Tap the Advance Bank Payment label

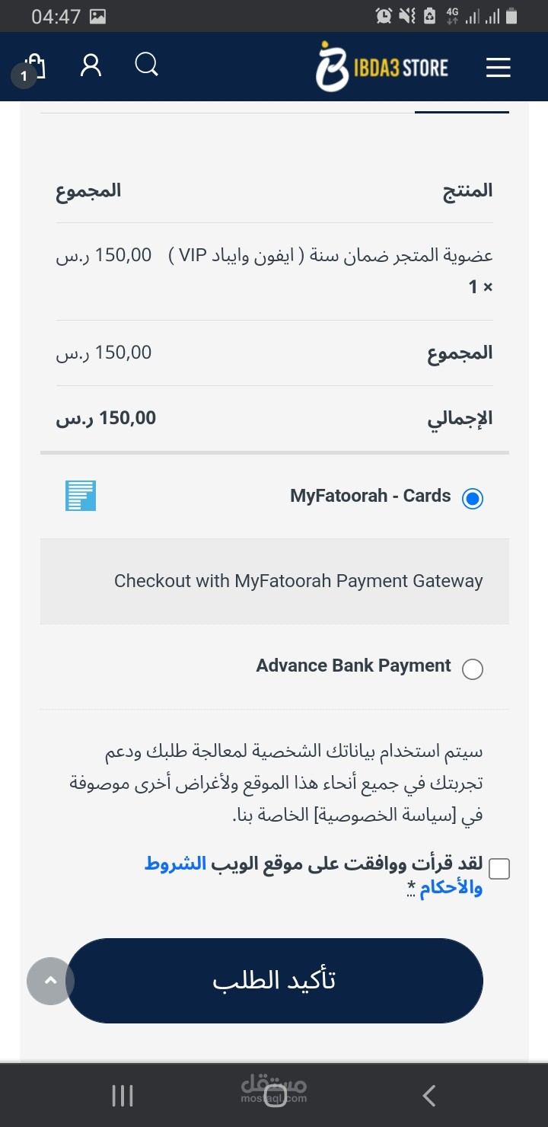pyautogui.click(x=353, y=666)
